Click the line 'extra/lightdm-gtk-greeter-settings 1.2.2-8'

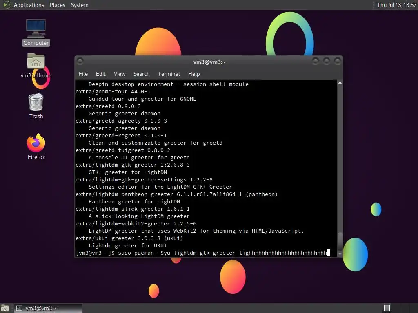pos(144,179)
